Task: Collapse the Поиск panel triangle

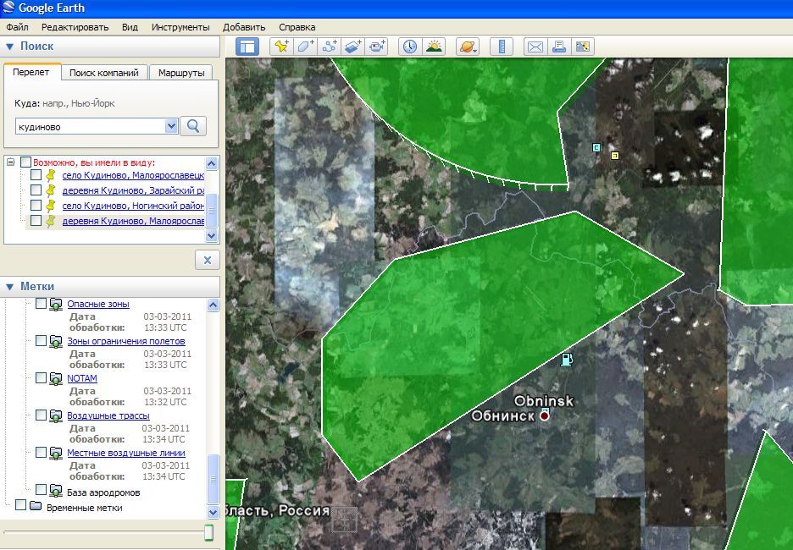Action: (9, 47)
